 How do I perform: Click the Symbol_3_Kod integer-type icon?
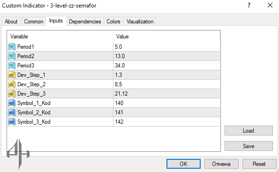point(12,122)
